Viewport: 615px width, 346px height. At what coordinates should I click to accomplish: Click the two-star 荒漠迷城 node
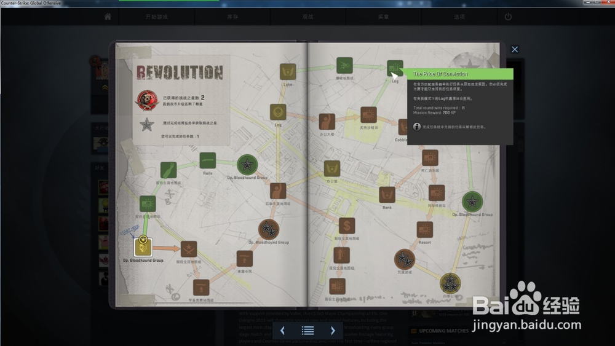pyautogui.click(x=405, y=259)
